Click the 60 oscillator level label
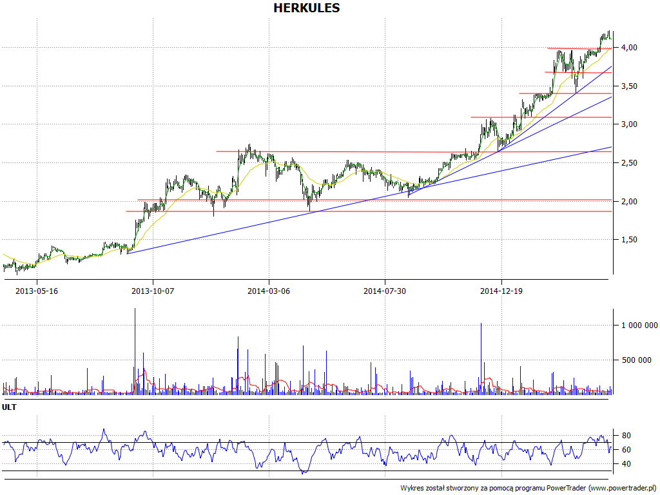The width and height of the screenshot is (660, 495). click(x=626, y=450)
